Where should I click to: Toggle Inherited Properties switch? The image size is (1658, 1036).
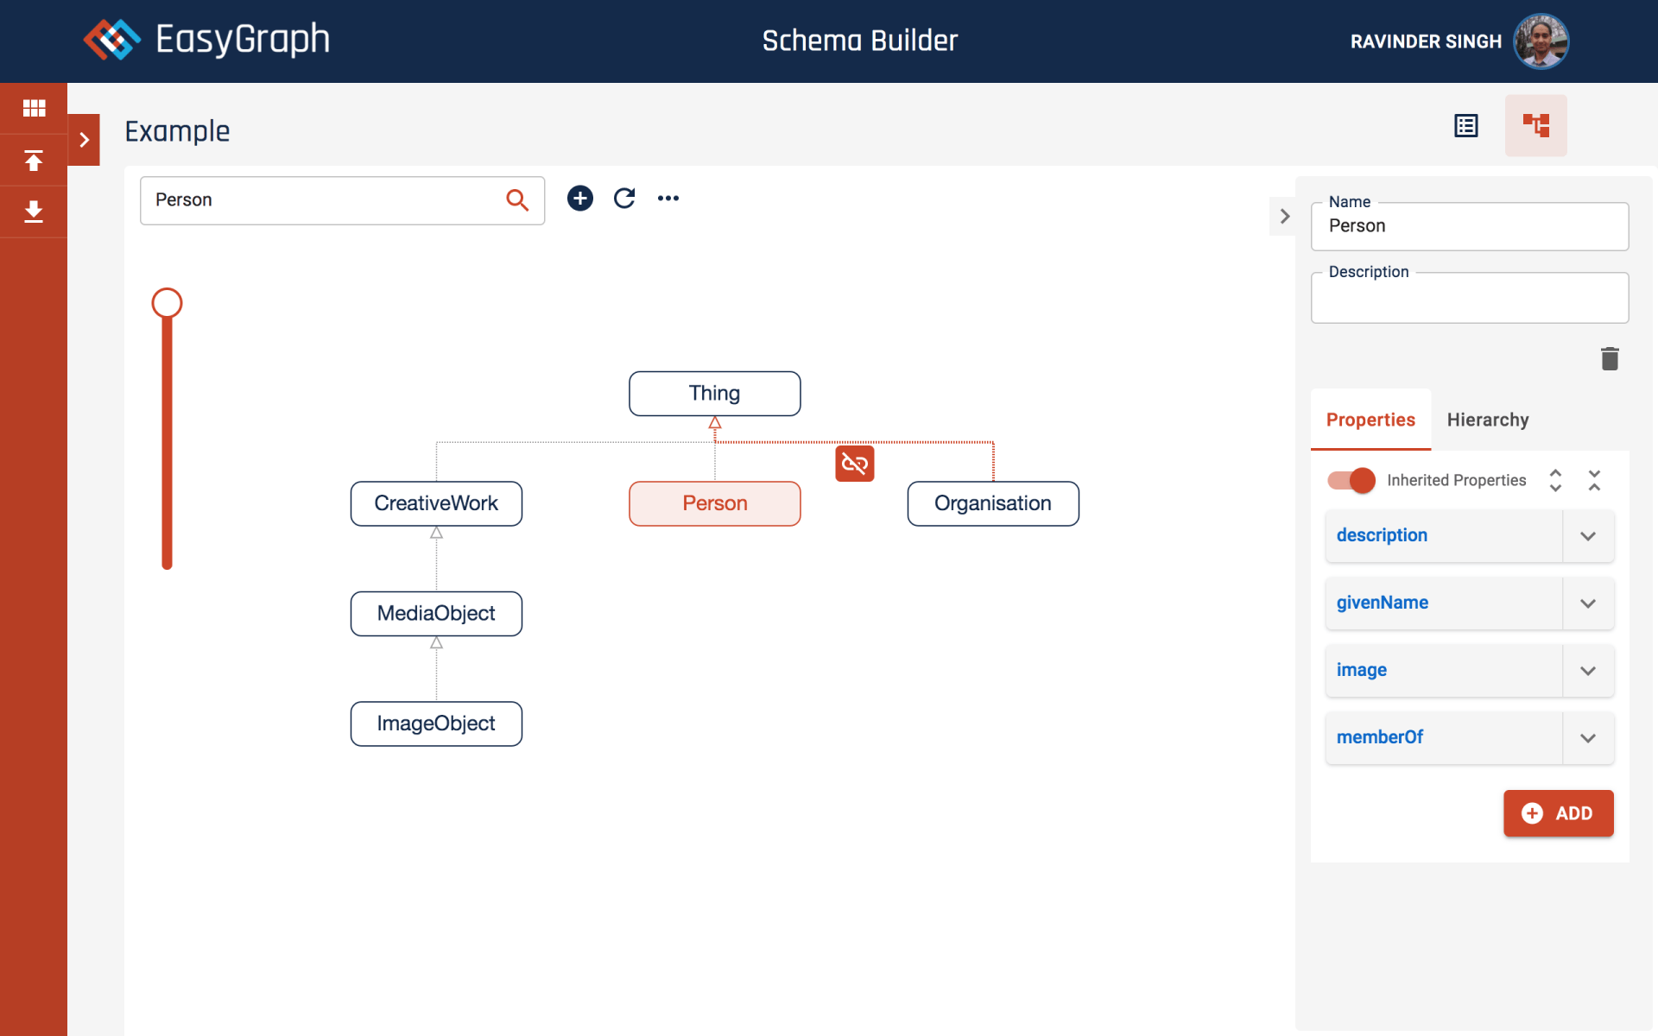click(1351, 480)
